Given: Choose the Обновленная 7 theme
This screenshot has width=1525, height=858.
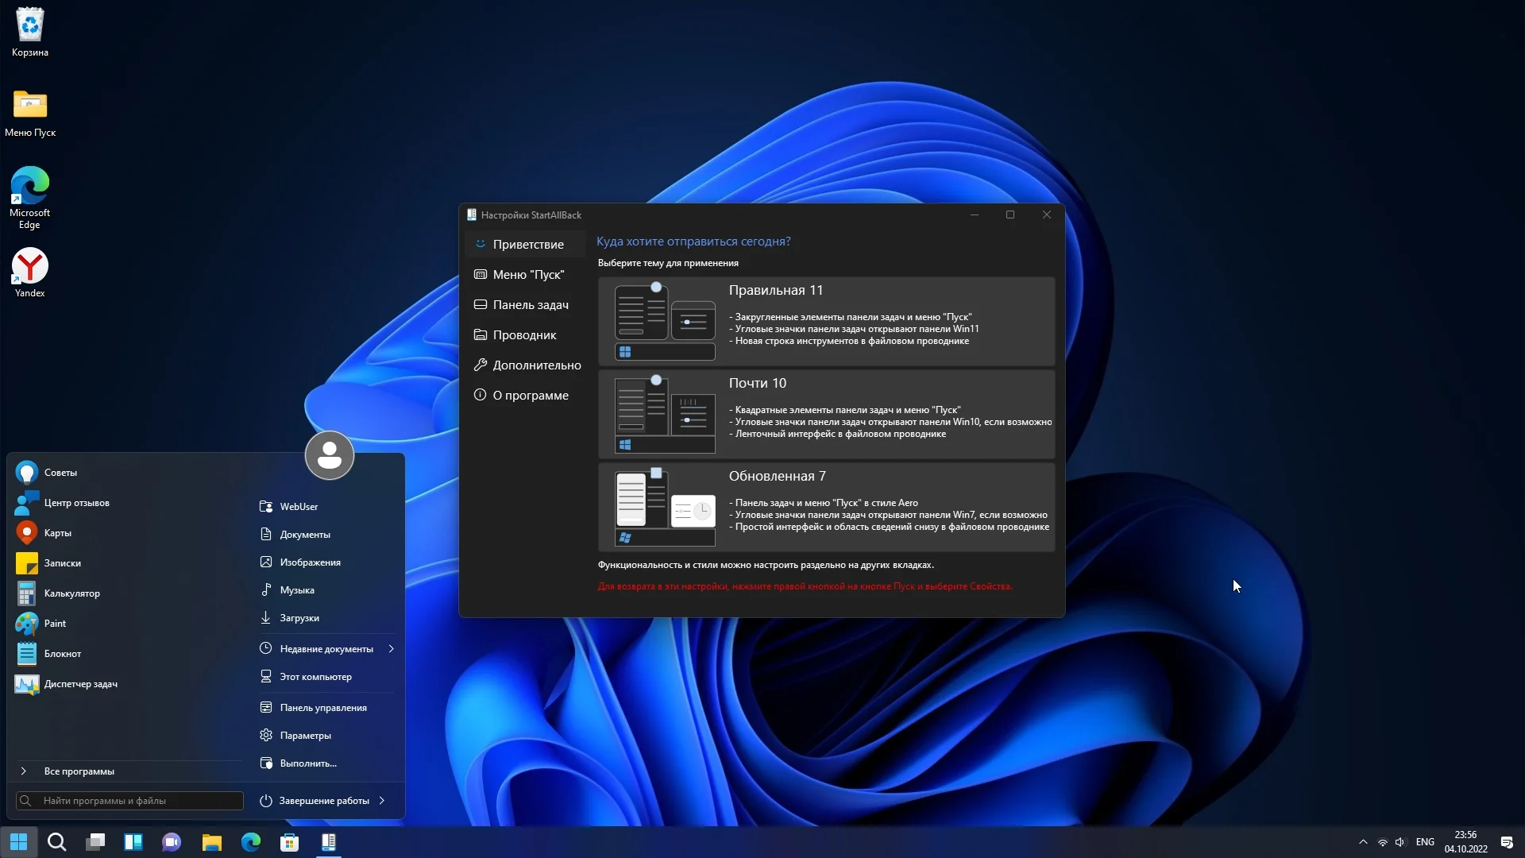Looking at the screenshot, I should coord(826,507).
